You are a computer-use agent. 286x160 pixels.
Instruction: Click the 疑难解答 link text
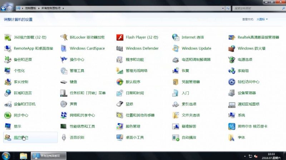(189, 126)
